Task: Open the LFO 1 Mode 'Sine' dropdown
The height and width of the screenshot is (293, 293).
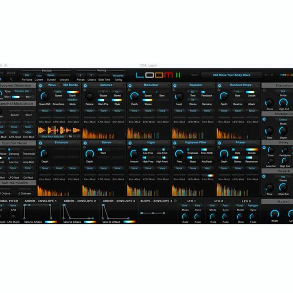Action: click(x=185, y=206)
